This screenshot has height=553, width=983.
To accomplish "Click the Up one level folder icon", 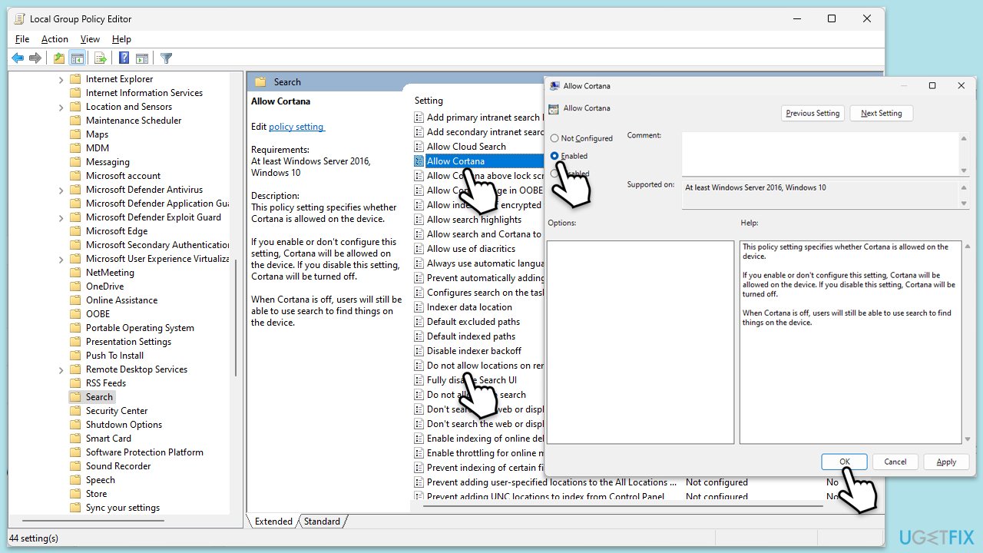I will 59,58.
